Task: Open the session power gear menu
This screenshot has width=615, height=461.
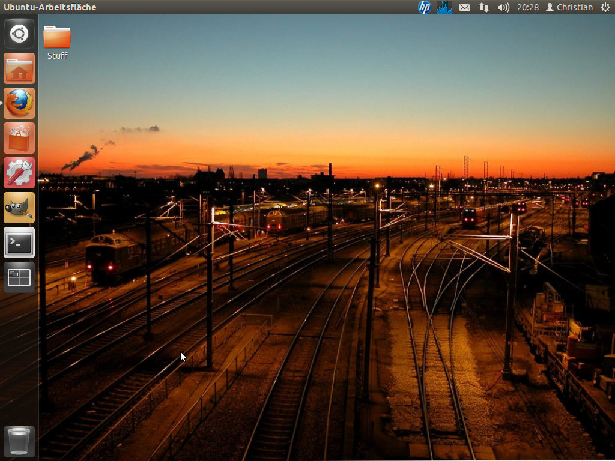Action: (605, 7)
